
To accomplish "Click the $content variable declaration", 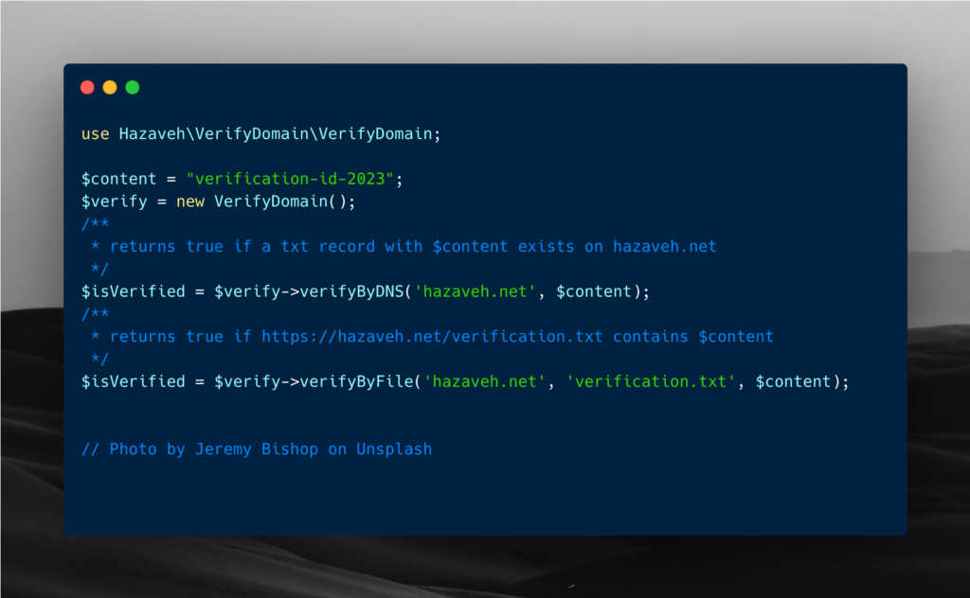I will [x=118, y=178].
